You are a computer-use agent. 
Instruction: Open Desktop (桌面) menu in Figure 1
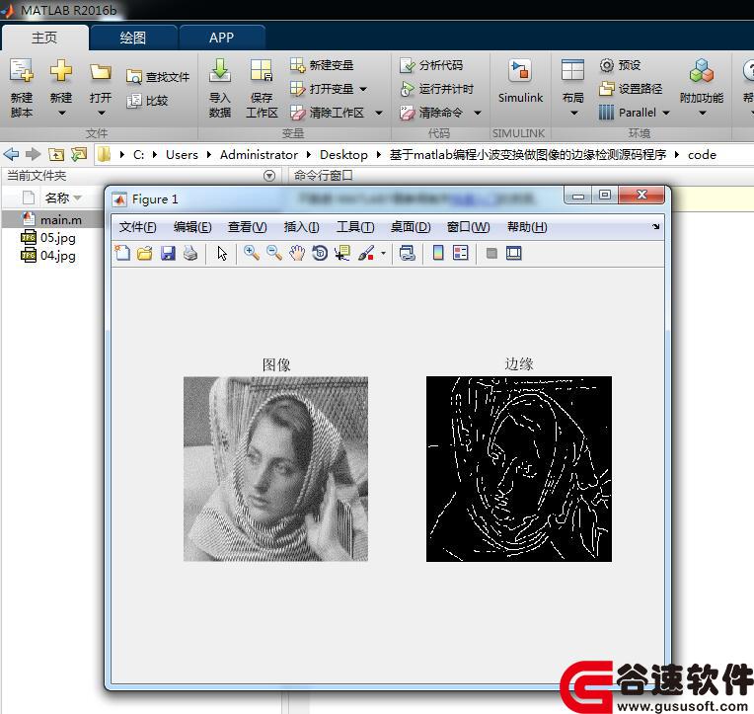click(411, 227)
